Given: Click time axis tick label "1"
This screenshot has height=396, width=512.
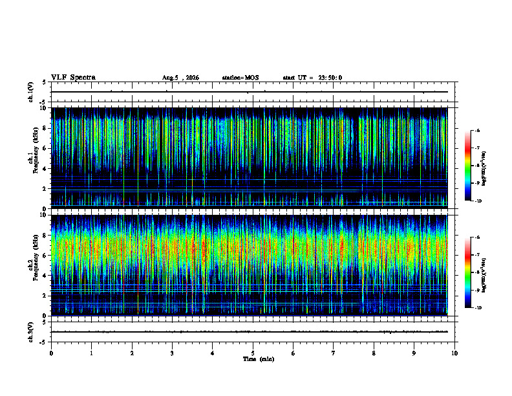Looking at the screenshot, I should (x=91, y=353).
